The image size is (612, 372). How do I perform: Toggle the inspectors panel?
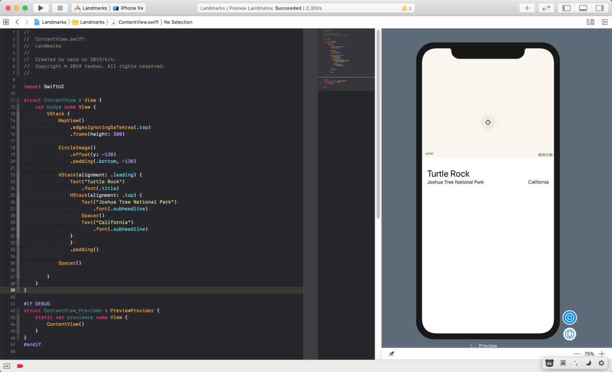[x=600, y=8]
